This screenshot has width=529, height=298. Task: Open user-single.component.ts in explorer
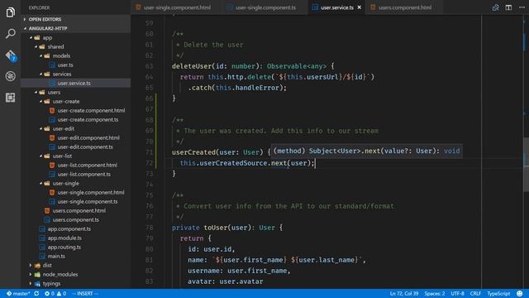point(87,202)
